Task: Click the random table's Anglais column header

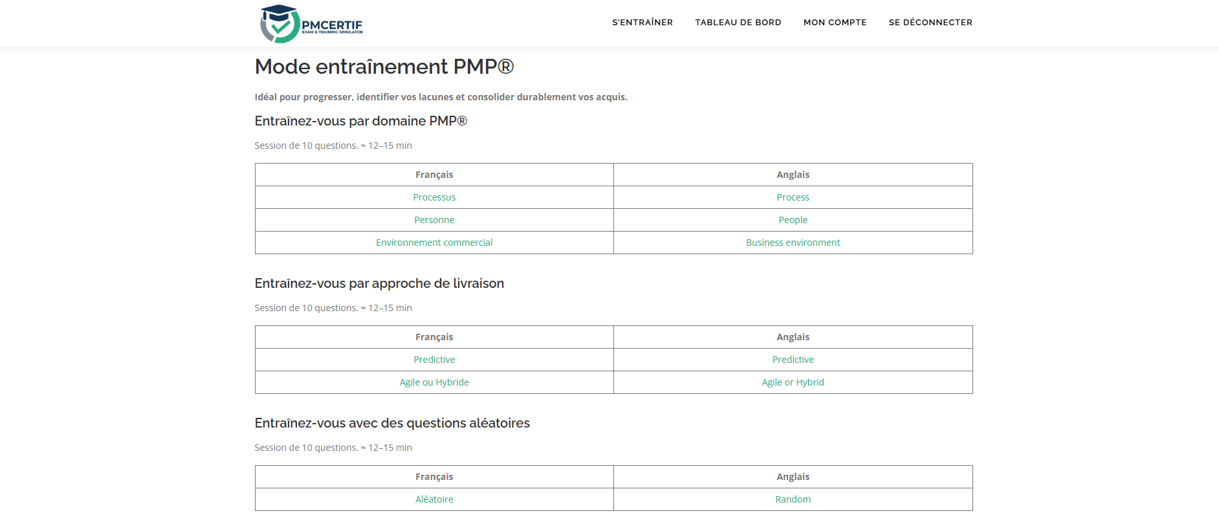Action: tap(793, 477)
